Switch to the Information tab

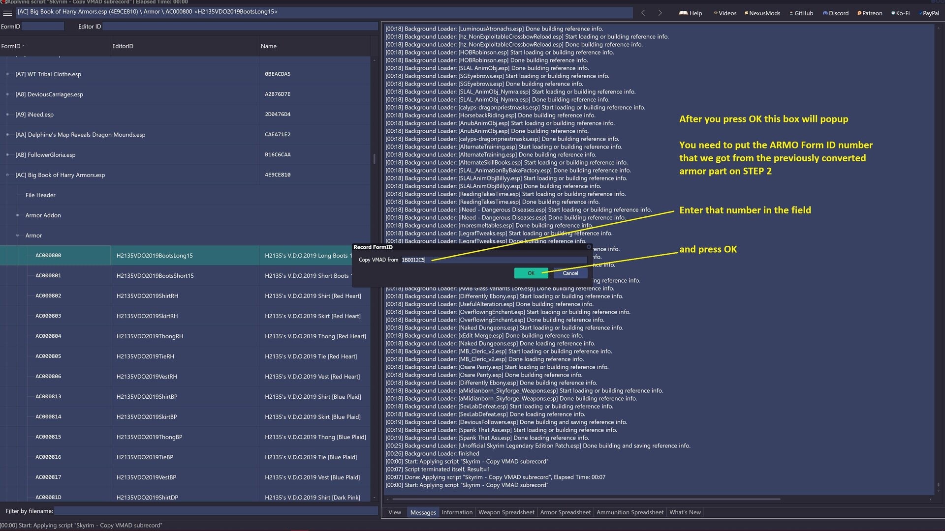point(457,512)
